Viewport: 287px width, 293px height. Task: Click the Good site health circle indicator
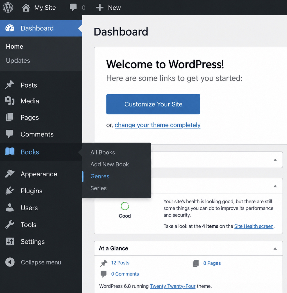pyautogui.click(x=125, y=206)
